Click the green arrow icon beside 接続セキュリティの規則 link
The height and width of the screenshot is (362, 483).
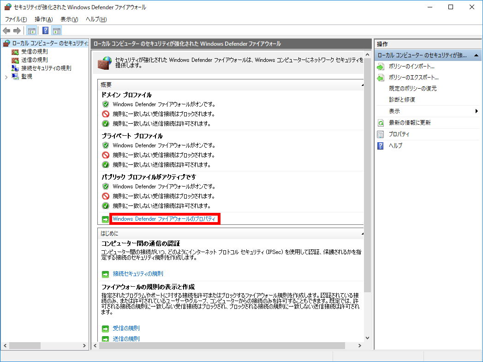pyautogui.click(x=105, y=274)
